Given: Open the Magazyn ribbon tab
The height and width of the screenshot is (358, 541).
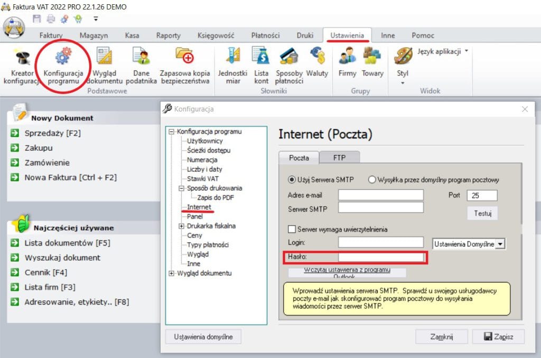Looking at the screenshot, I should pyautogui.click(x=94, y=35).
